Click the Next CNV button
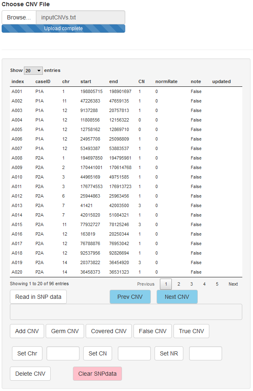This screenshot has height=391, width=253. click(x=177, y=297)
